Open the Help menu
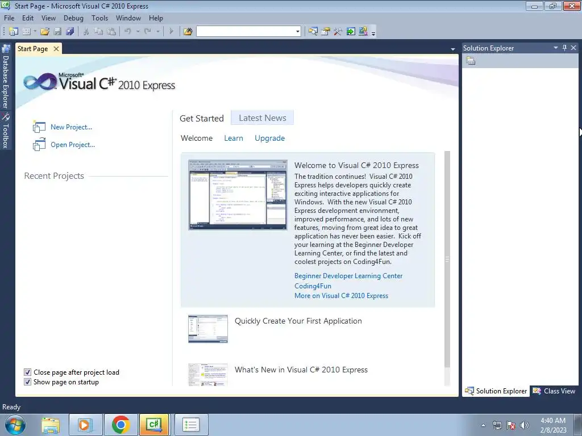Viewport: 582px width, 436px height. [156, 18]
